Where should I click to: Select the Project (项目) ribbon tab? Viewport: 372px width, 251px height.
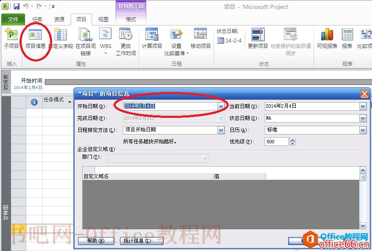pyautogui.click(x=81, y=19)
